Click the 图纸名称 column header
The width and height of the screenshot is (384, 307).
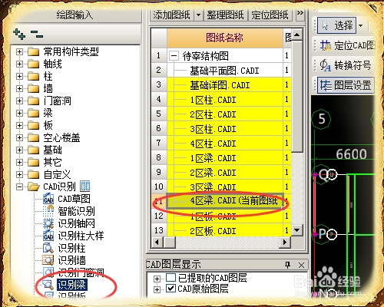[x=225, y=38]
